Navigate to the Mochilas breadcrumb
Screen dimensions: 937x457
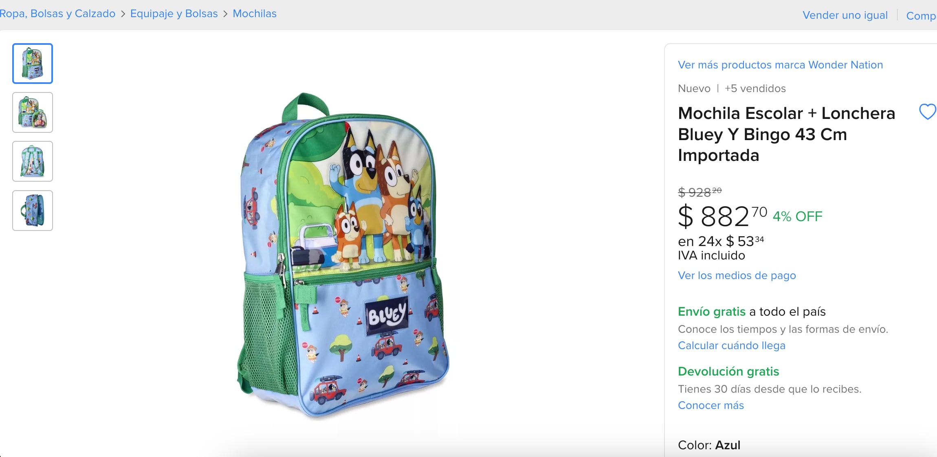pyautogui.click(x=254, y=13)
